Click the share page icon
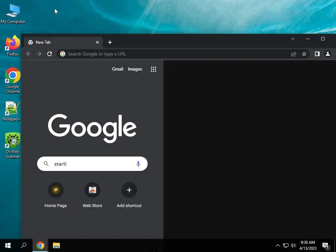The image size is (336, 252). pyautogui.click(x=294, y=54)
